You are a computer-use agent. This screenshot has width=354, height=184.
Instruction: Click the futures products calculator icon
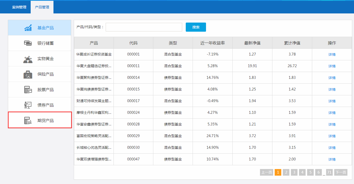tap(28, 121)
